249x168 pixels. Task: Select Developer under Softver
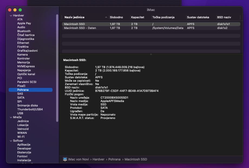tap(24, 148)
